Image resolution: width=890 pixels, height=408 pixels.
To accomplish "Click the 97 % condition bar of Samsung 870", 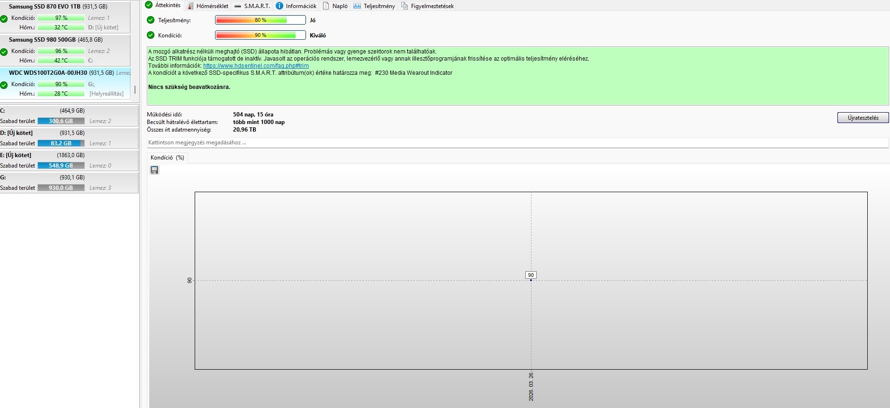I will pos(61,18).
